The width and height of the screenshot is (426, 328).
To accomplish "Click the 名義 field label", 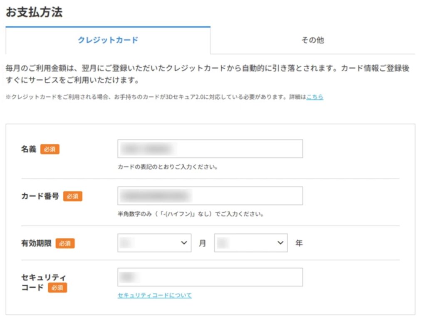I will pyautogui.click(x=29, y=149).
